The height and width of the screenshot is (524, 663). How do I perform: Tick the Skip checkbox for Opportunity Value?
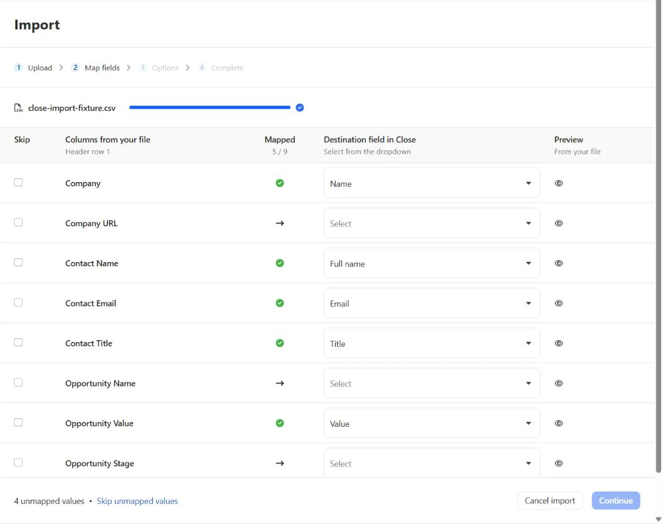pos(18,422)
